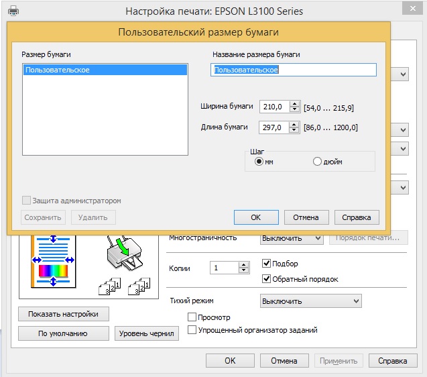Click the Применить button
This screenshot has width=427, height=377.
pos(339,361)
